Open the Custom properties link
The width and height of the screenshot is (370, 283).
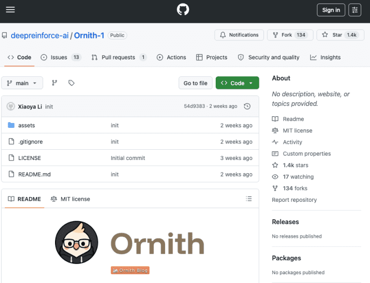[307, 154]
